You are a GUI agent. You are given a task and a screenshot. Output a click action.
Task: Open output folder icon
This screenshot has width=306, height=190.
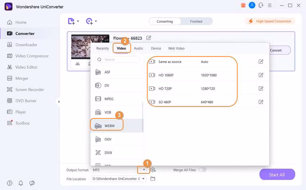(x=153, y=179)
